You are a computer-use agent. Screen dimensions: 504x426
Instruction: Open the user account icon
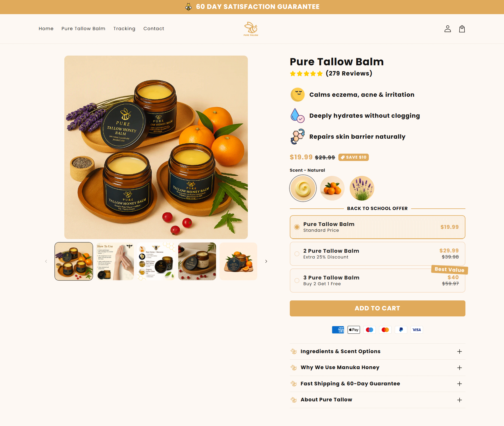pos(448,29)
